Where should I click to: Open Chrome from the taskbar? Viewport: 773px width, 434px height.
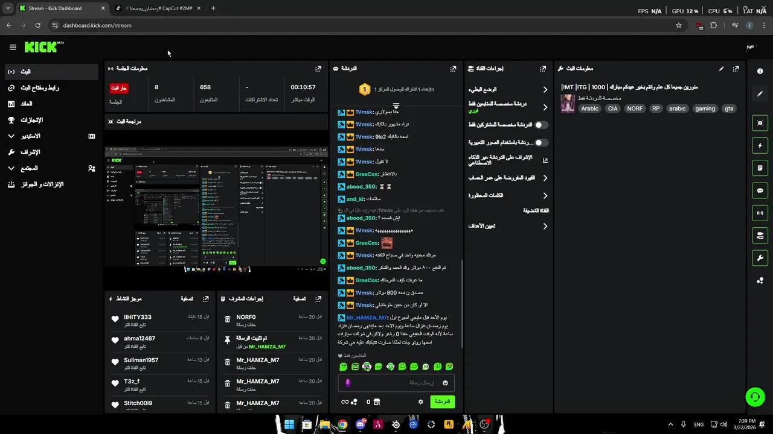click(342, 424)
